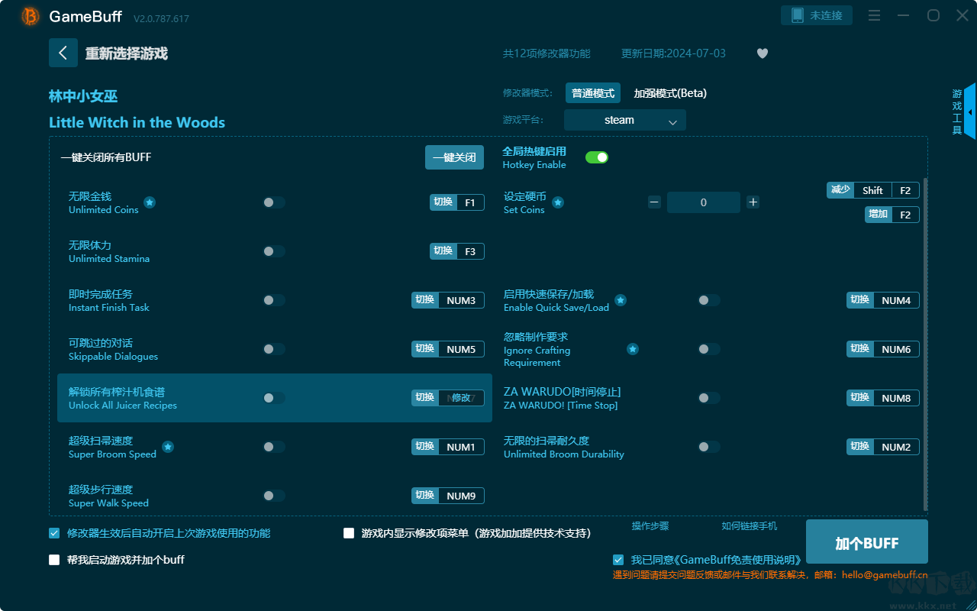Uncheck 修改器生效后自动开启上次游戏使用的功能 checkbox

54,533
